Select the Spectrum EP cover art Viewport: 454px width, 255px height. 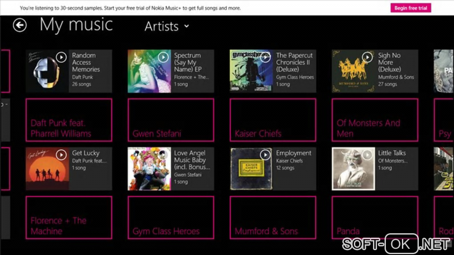coord(150,71)
